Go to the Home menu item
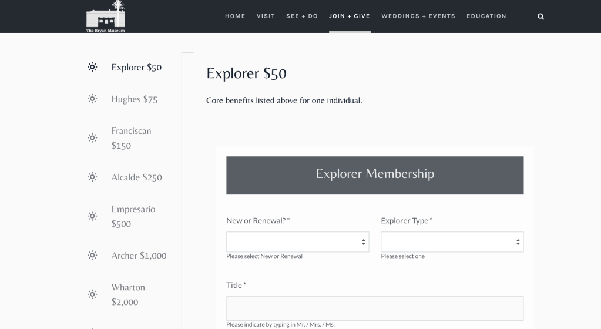The height and width of the screenshot is (329, 601). click(x=235, y=16)
